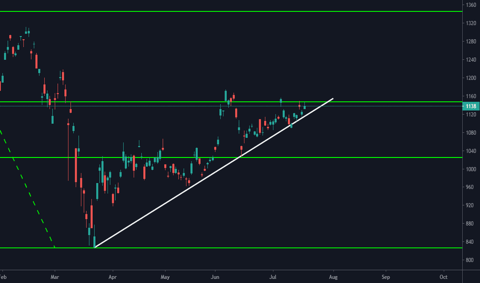Viewport: 480px width, 283px height.
Task: Click the 1200 price axis label
Action: (471, 78)
